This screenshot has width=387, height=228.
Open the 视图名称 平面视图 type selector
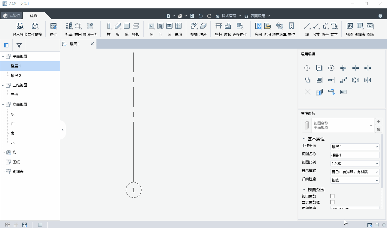tap(338, 125)
